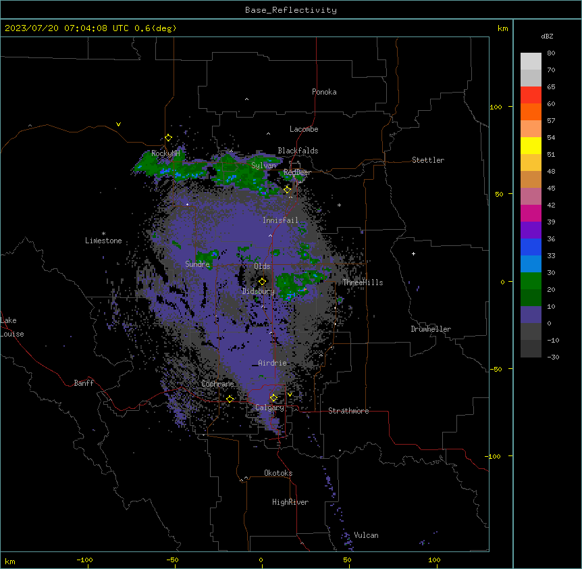Click the dBZ legend heading
582x569 pixels.
[x=547, y=36]
